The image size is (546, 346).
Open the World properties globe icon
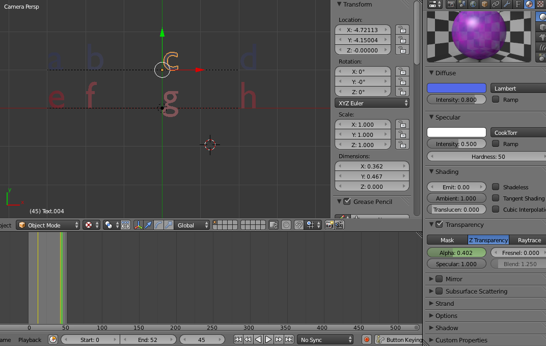473,4
